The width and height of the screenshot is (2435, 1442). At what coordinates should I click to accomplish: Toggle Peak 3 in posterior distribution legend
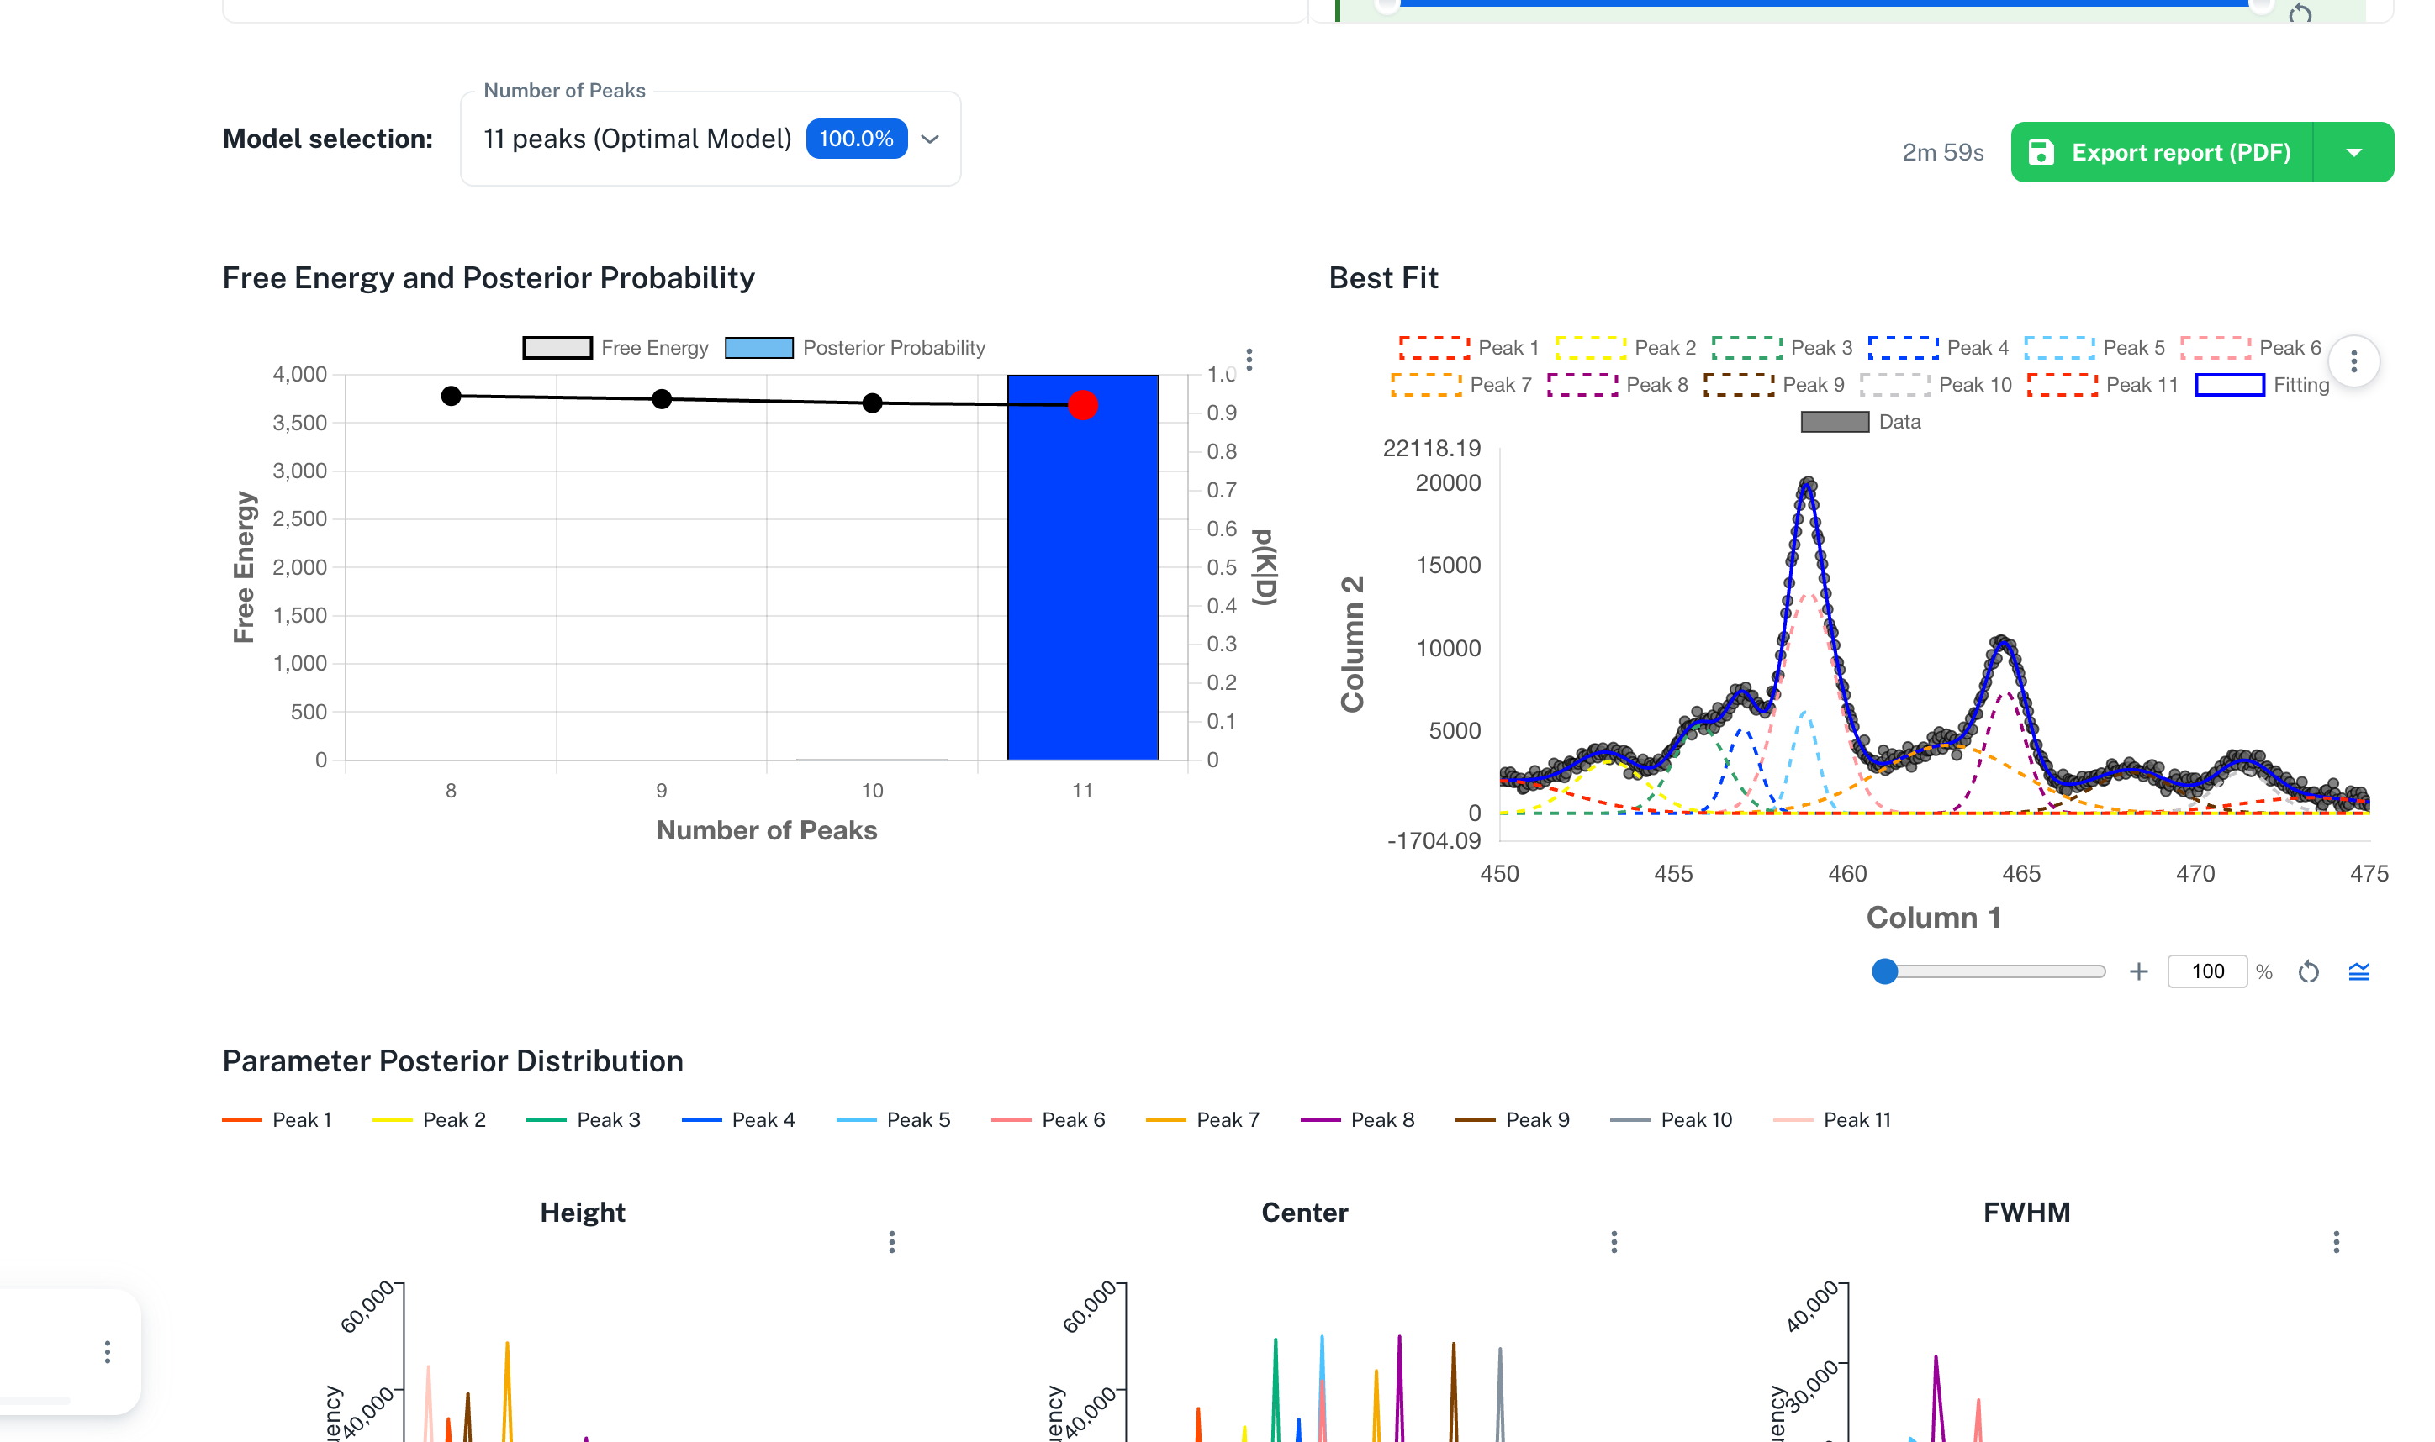(584, 1120)
